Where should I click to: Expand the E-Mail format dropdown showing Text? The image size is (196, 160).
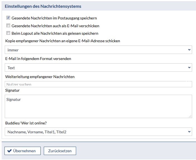coord(98,67)
